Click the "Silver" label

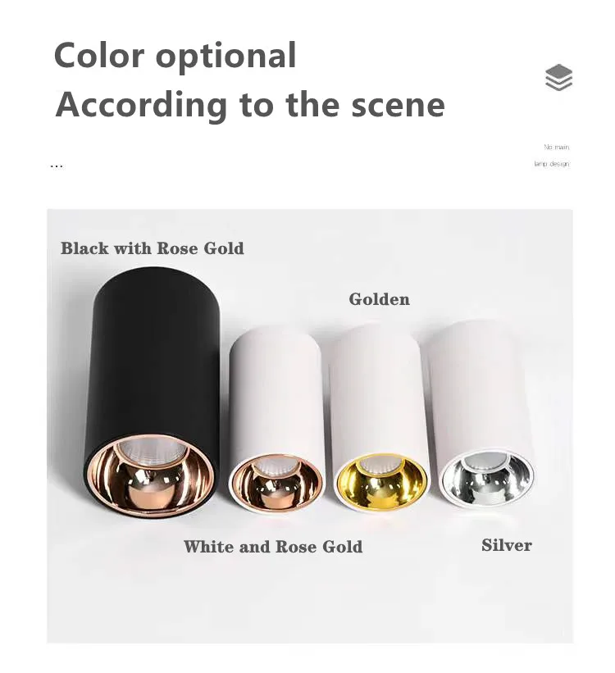[506, 545]
